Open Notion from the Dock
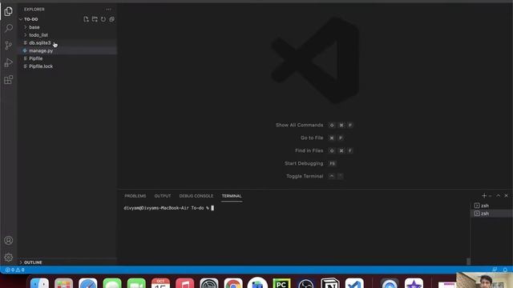This screenshot has width=513, height=288. click(330, 283)
